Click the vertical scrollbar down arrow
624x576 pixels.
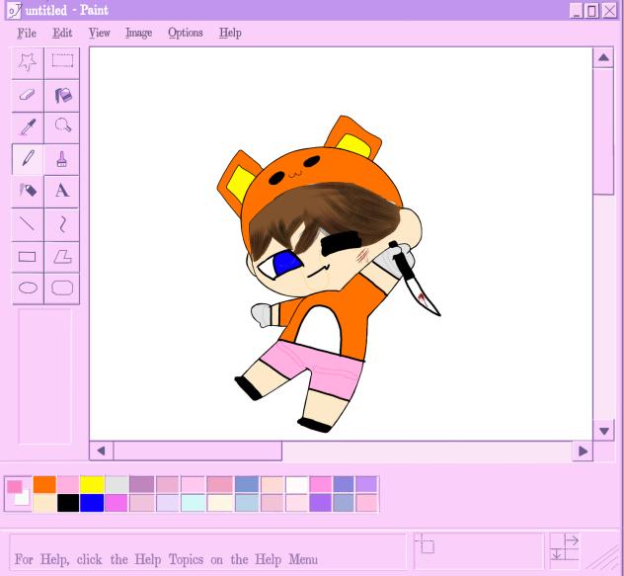tap(603, 431)
